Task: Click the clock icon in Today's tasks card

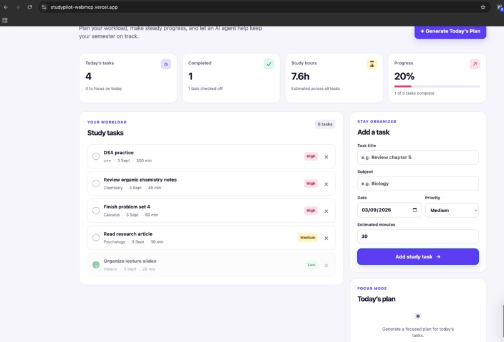Action: tap(166, 64)
